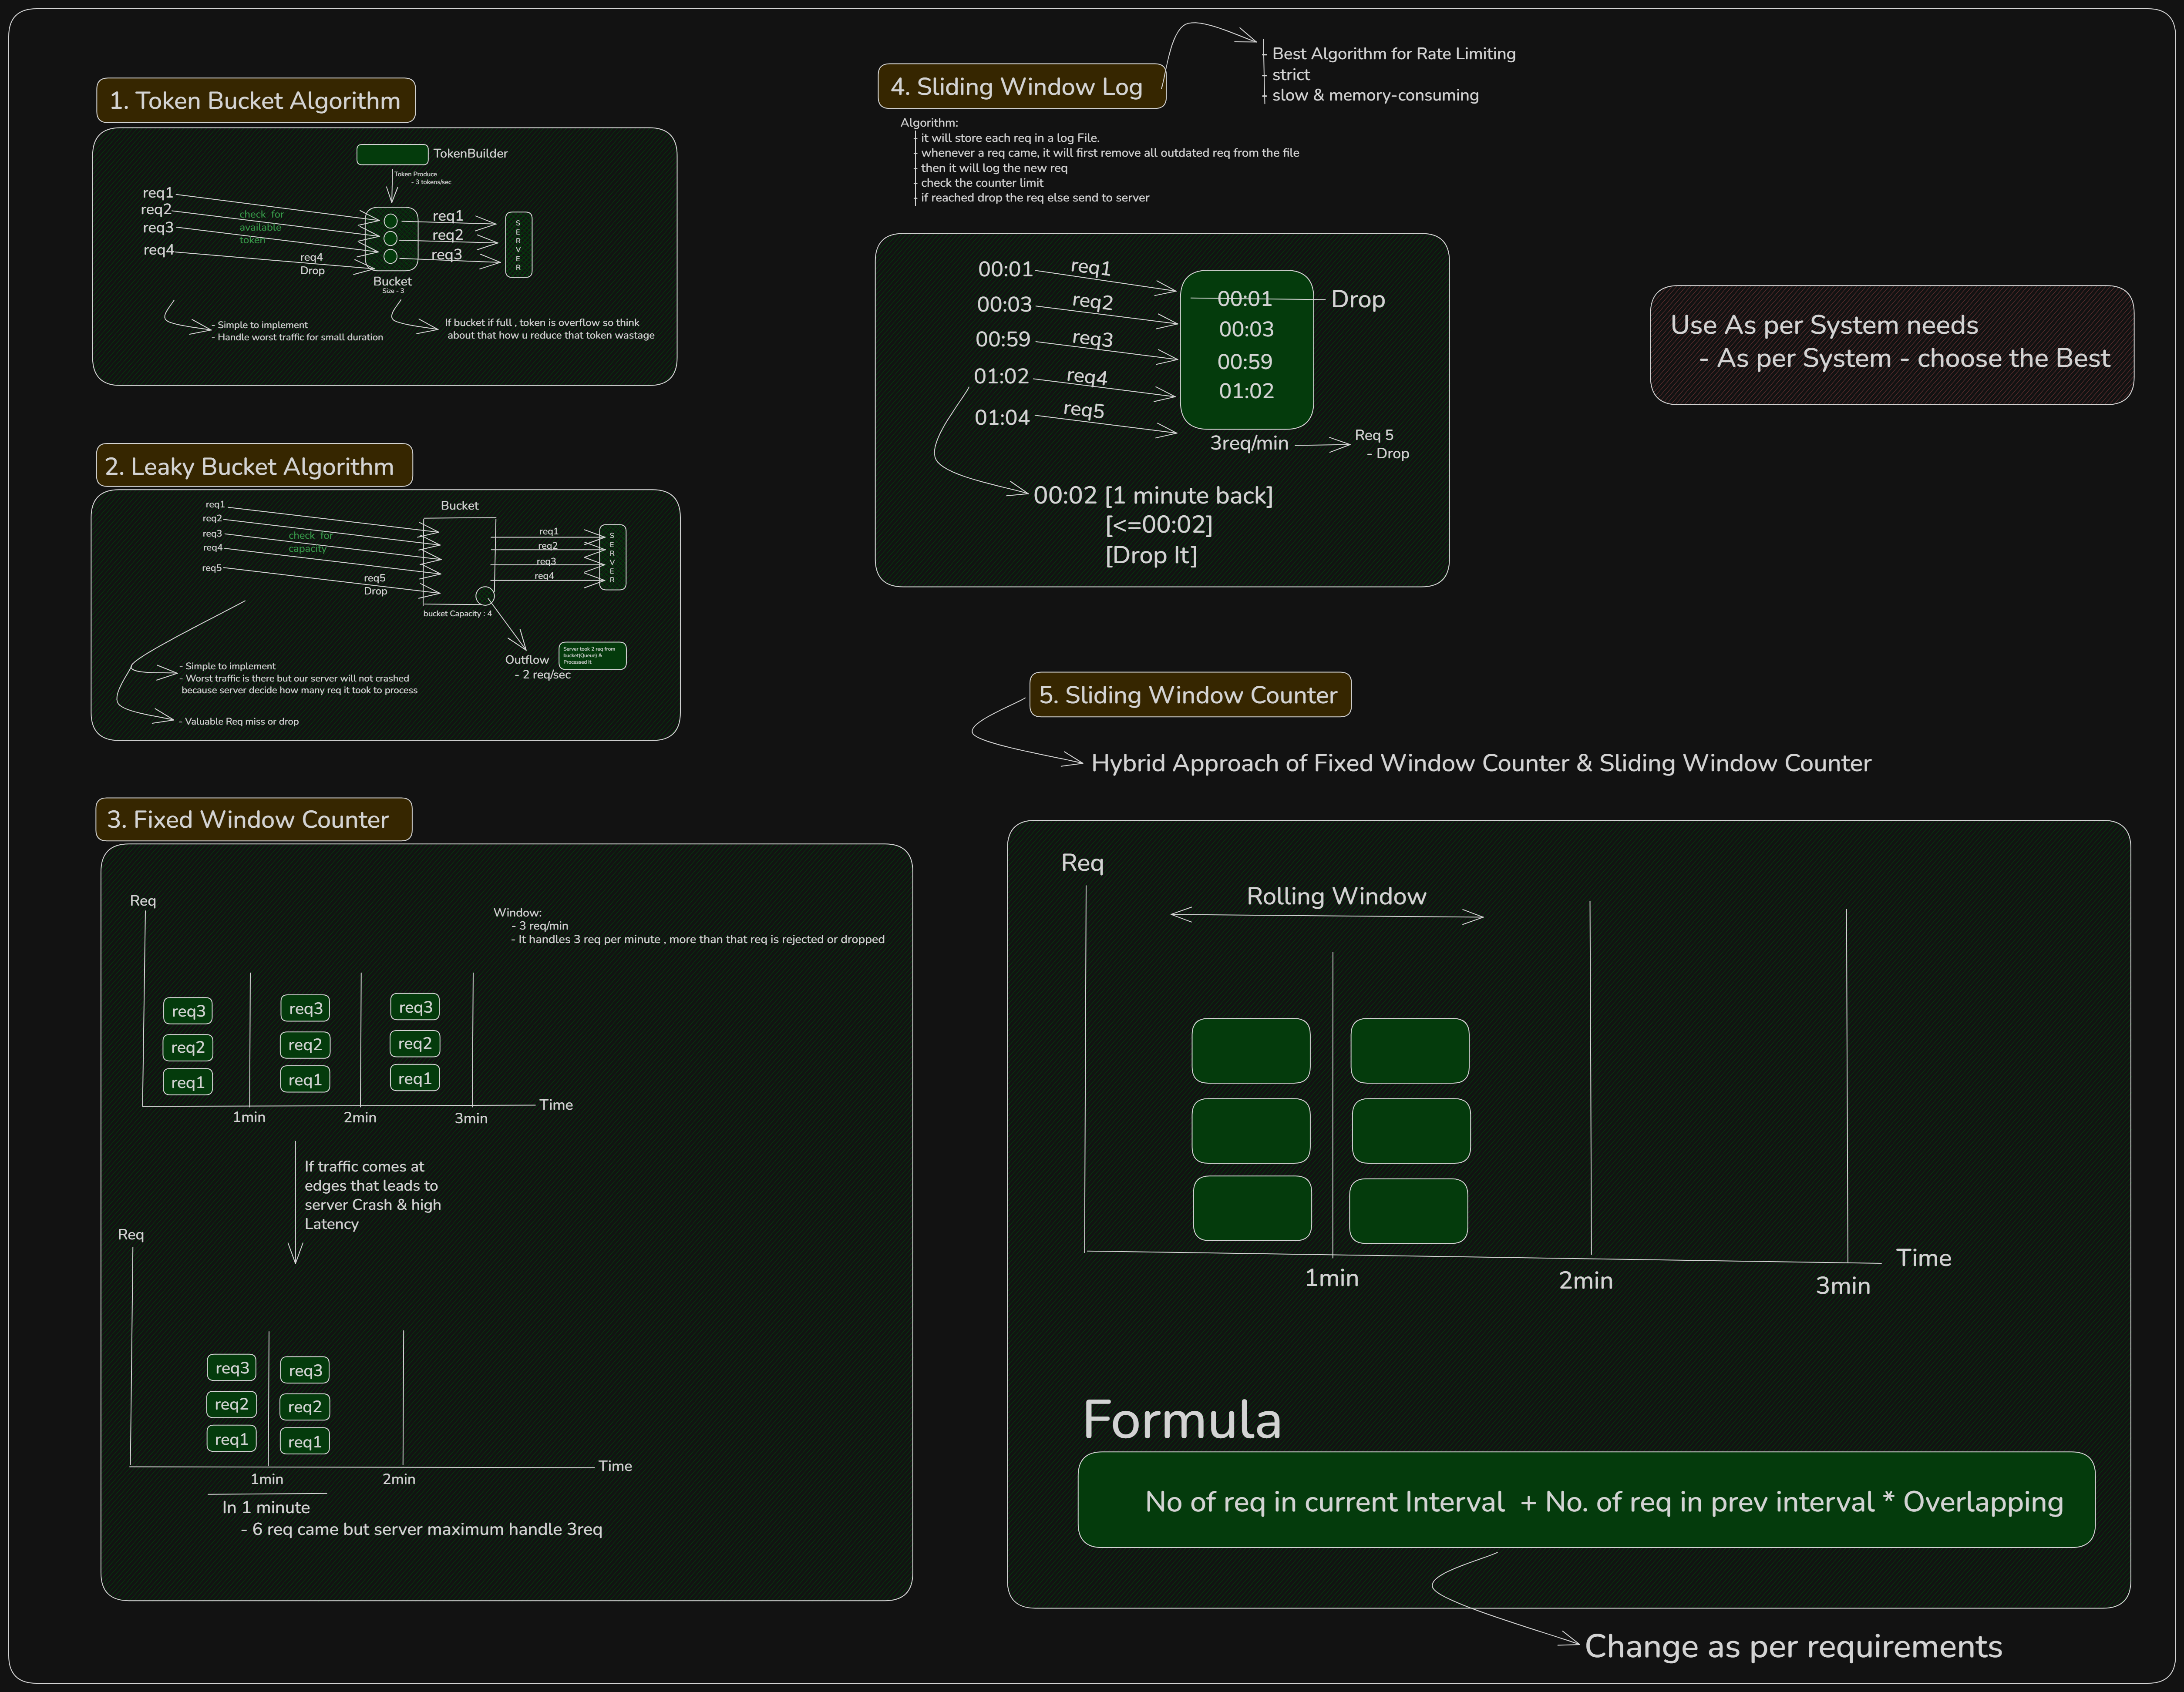Click the SERVER box in Leaky Bucket diagram
This screenshot has width=2184, height=1692.
(x=613, y=557)
